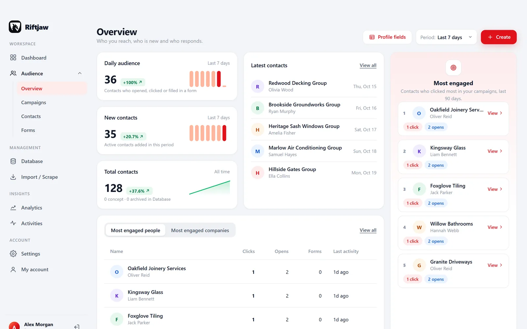Switch to Most engaged companies tab
The height and width of the screenshot is (329, 527).
[200, 230]
